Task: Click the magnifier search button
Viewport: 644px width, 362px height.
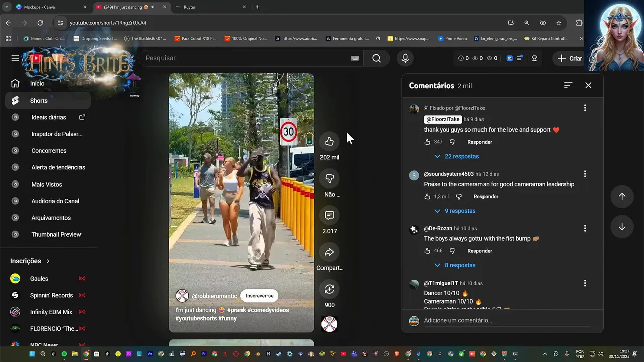Action: pos(376,58)
